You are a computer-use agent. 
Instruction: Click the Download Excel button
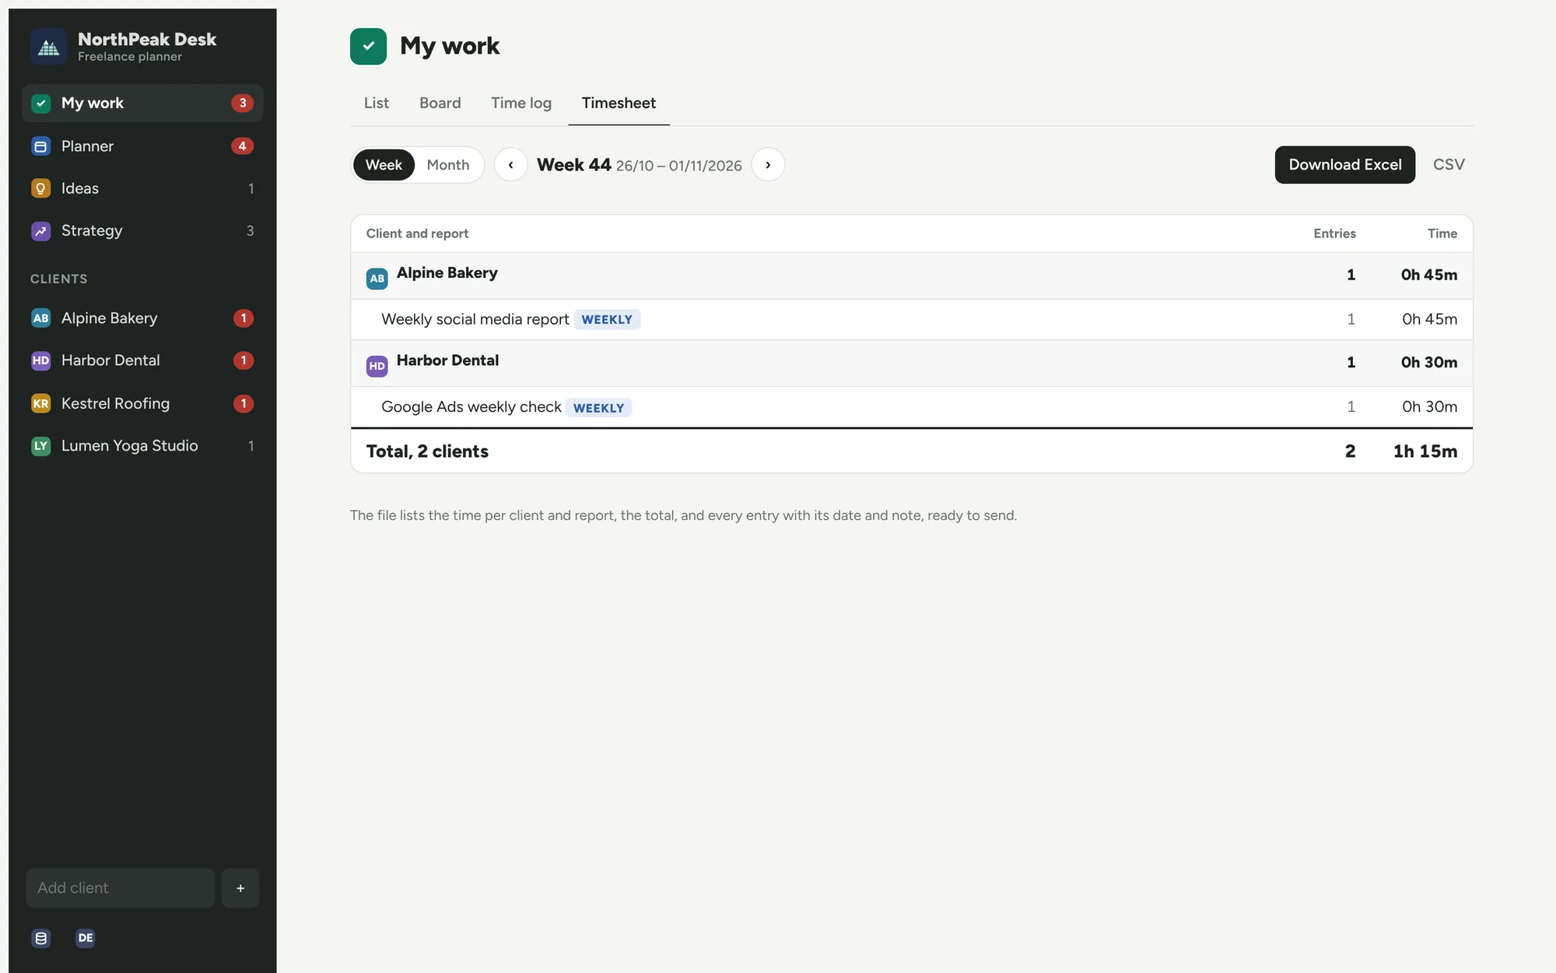1345,165
